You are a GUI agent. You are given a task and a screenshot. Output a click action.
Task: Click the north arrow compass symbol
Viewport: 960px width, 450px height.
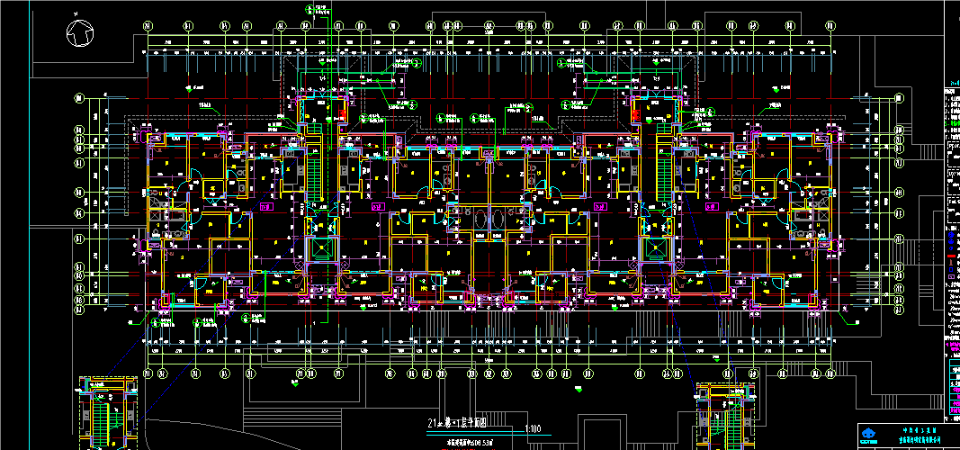click(80, 33)
